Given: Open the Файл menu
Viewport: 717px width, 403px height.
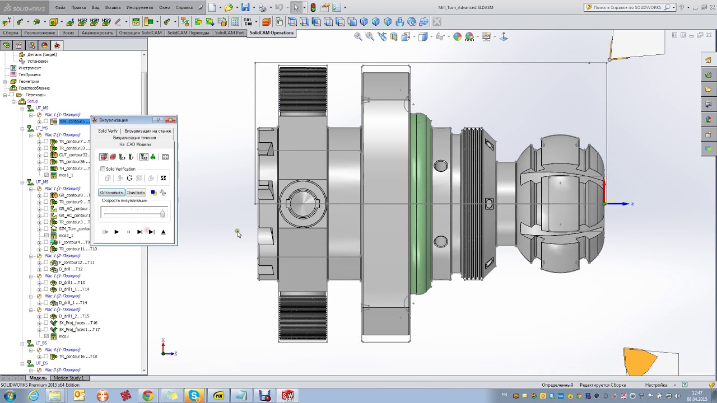Looking at the screenshot, I should pyautogui.click(x=60, y=7).
